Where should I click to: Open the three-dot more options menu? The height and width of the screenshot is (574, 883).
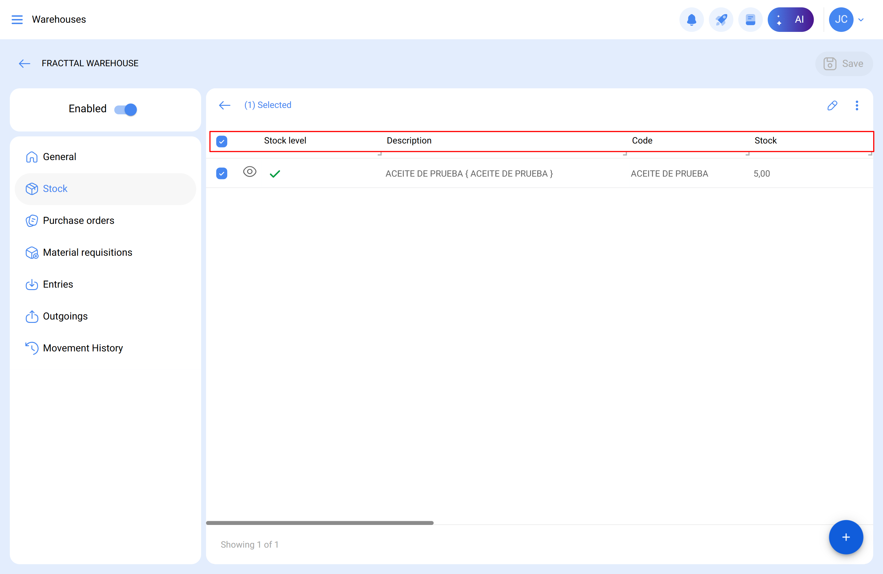click(x=857, y=105)
